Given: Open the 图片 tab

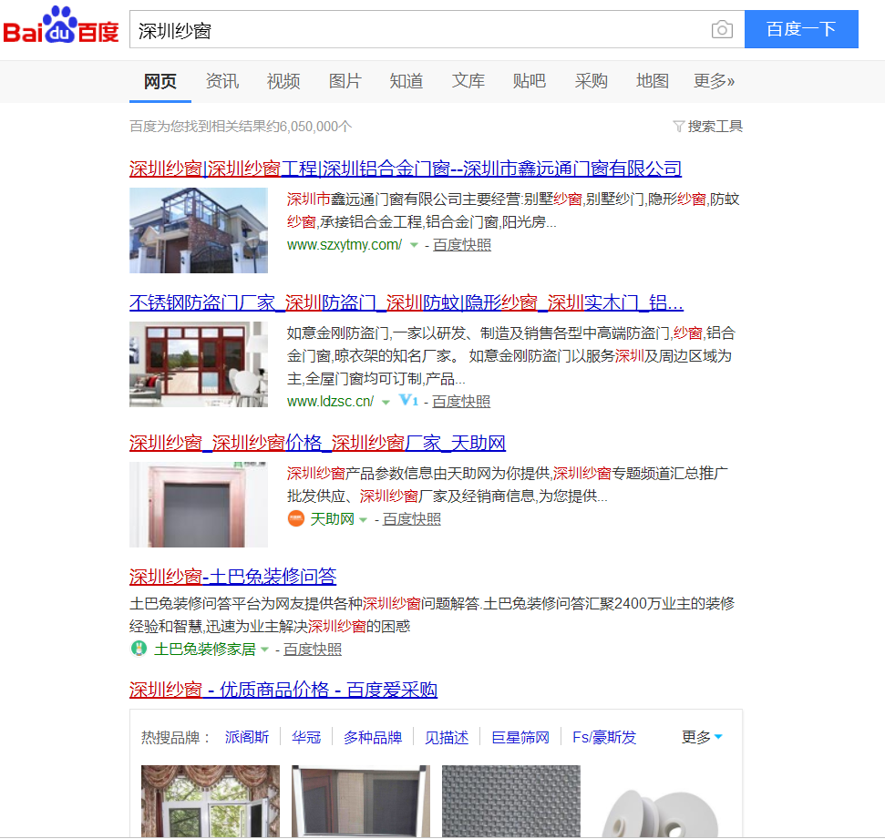Looking at the screenshot, I should coord(345,81).
